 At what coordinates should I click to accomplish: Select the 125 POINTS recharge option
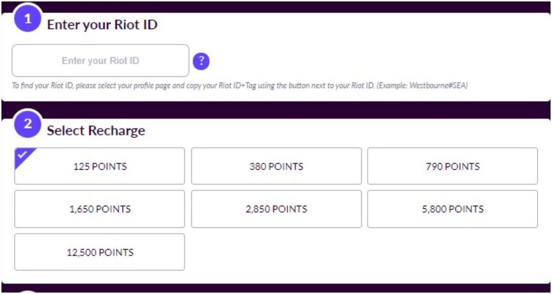pos(99,166)
